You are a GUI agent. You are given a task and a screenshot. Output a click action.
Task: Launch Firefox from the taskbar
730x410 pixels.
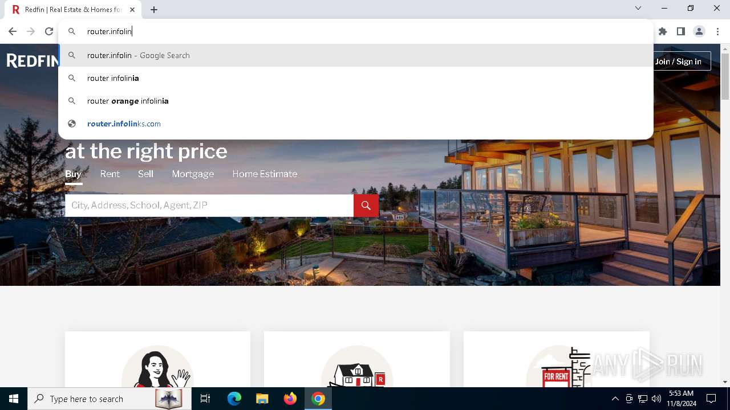[290, 399]
